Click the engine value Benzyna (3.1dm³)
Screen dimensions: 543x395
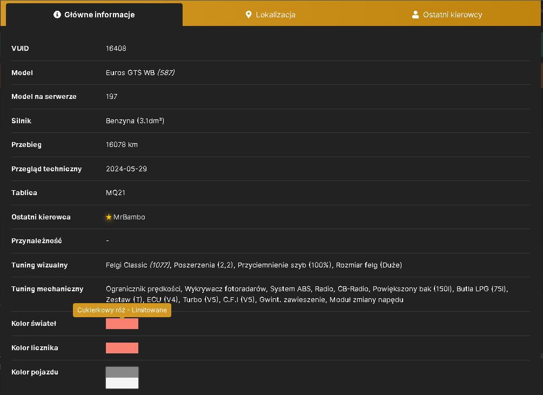(135, 121)
